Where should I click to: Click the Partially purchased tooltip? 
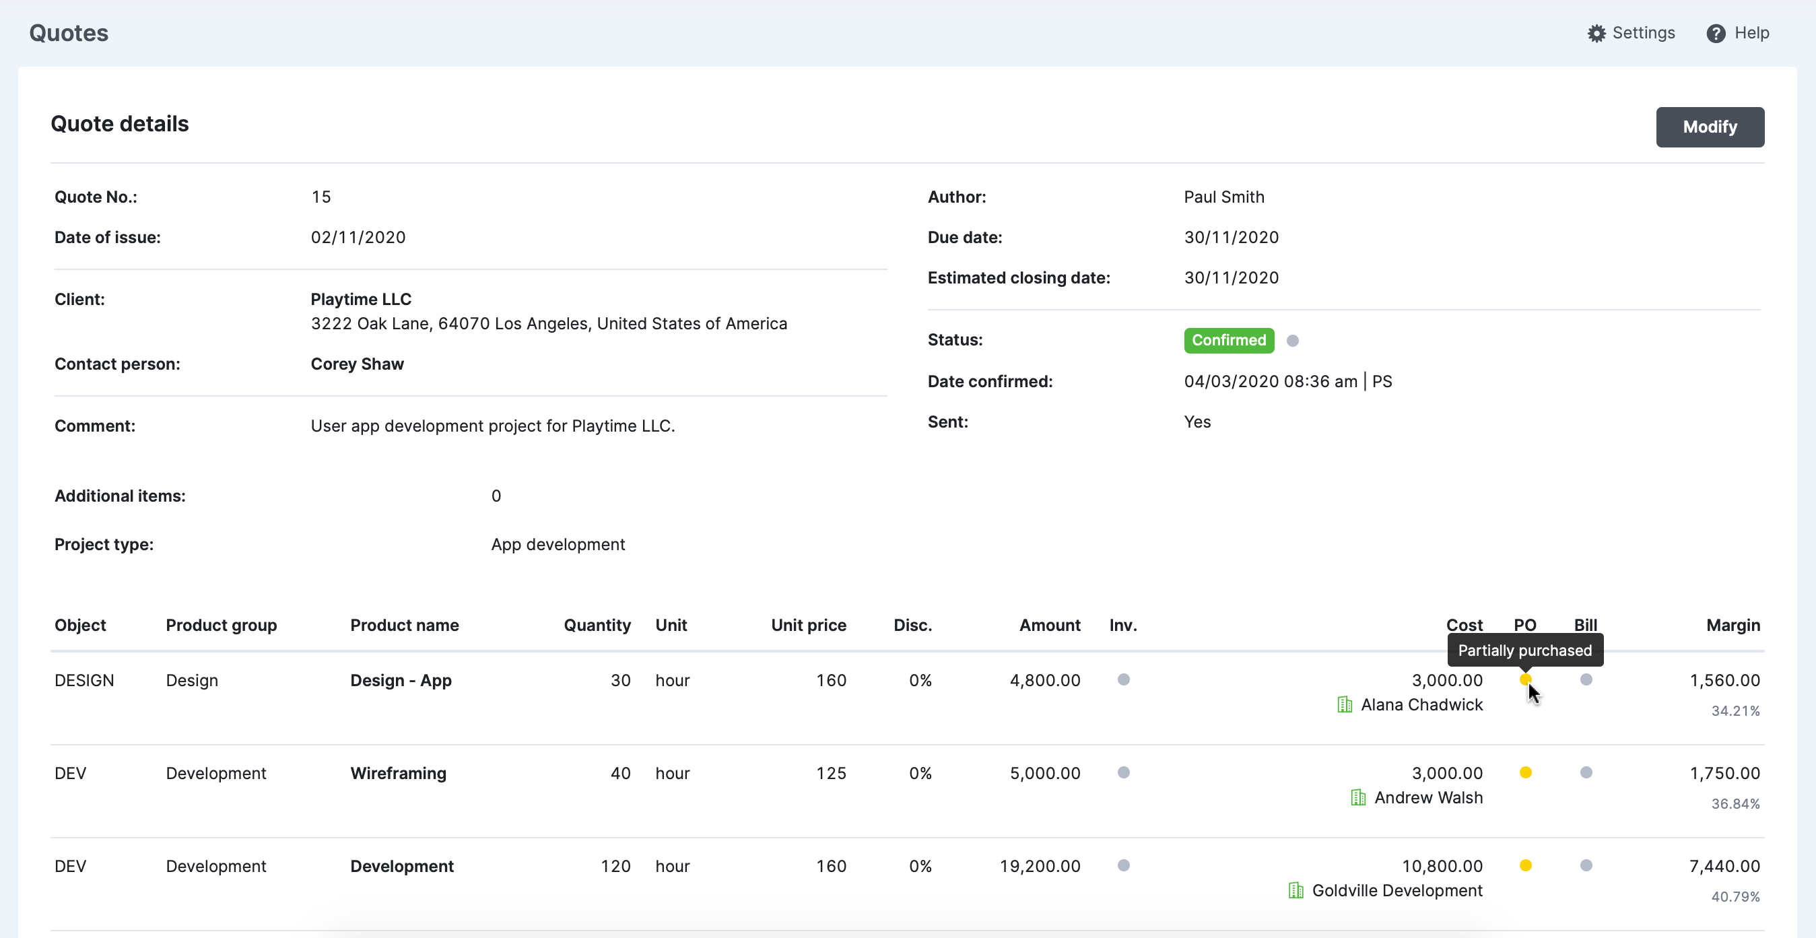tap(1525, 650)
